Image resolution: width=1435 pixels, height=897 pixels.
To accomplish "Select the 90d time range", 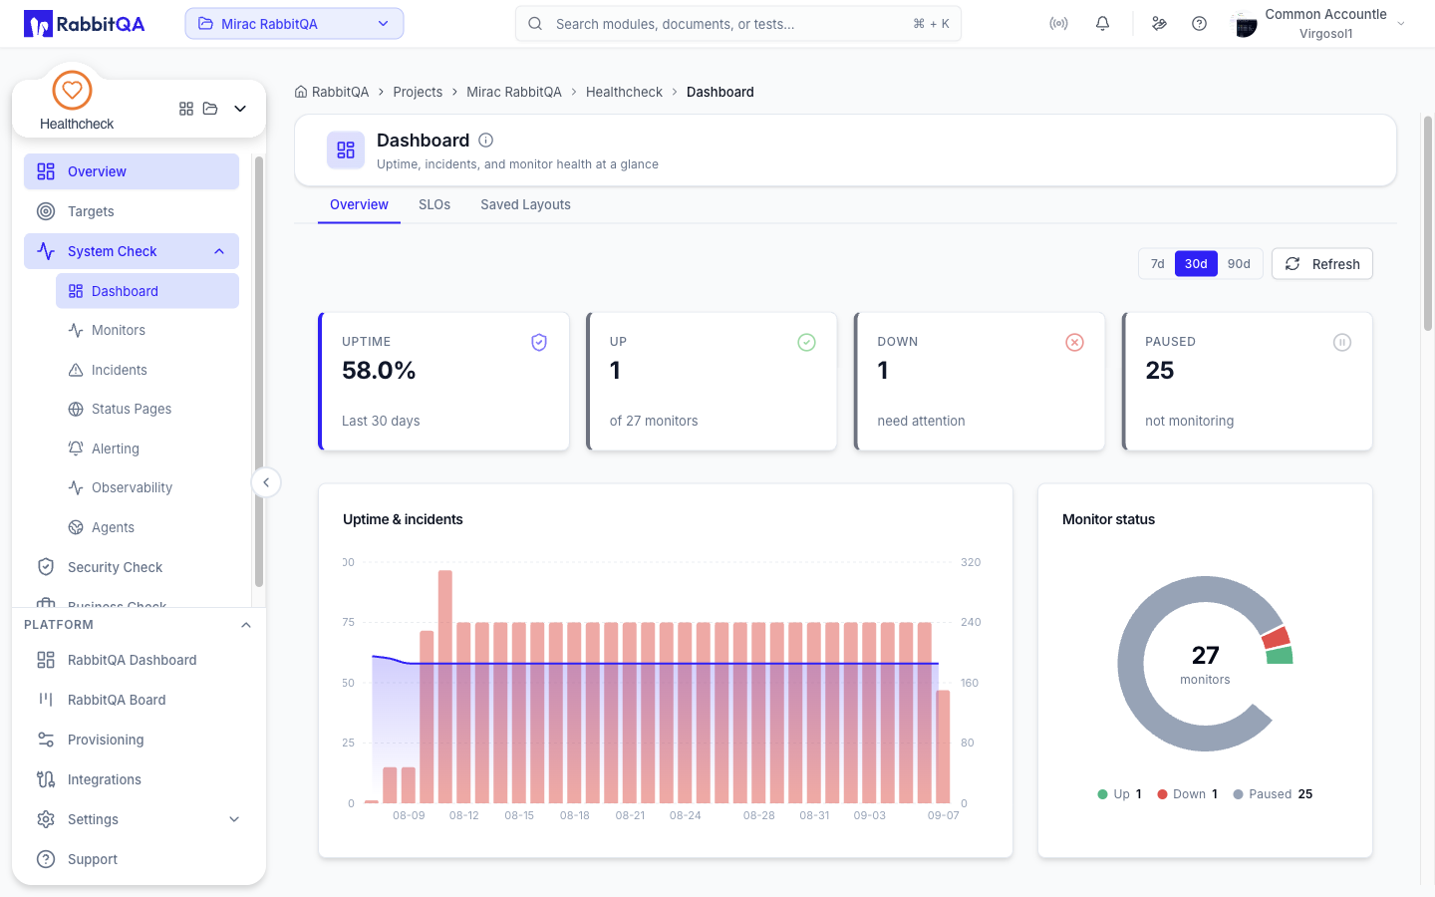I will click(x=1239, y=264).
